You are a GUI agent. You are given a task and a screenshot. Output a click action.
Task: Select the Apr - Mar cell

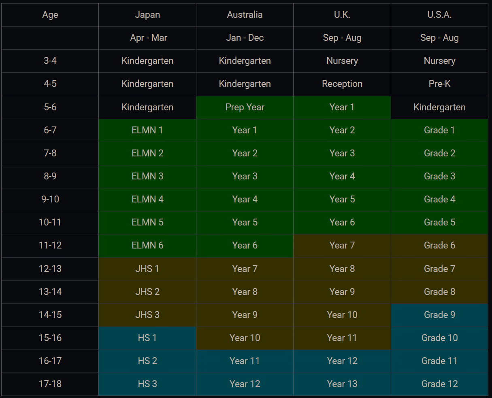pyautogui.click(x=148, y=38)
